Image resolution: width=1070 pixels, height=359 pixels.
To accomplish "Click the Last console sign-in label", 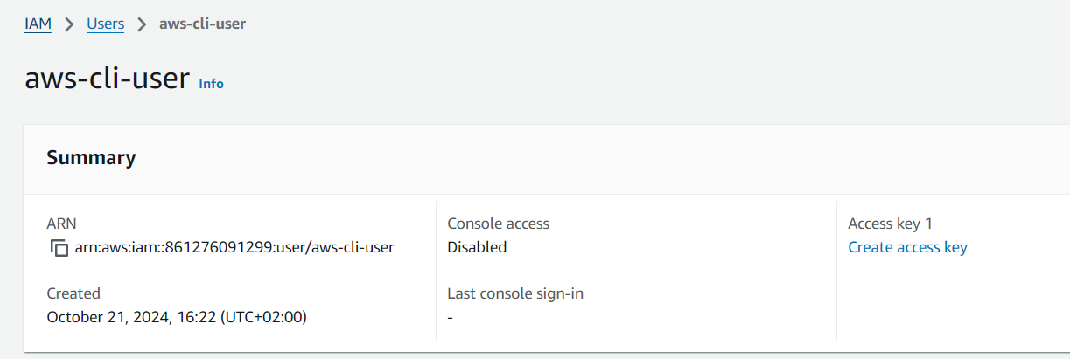I will tap(515, 293).
